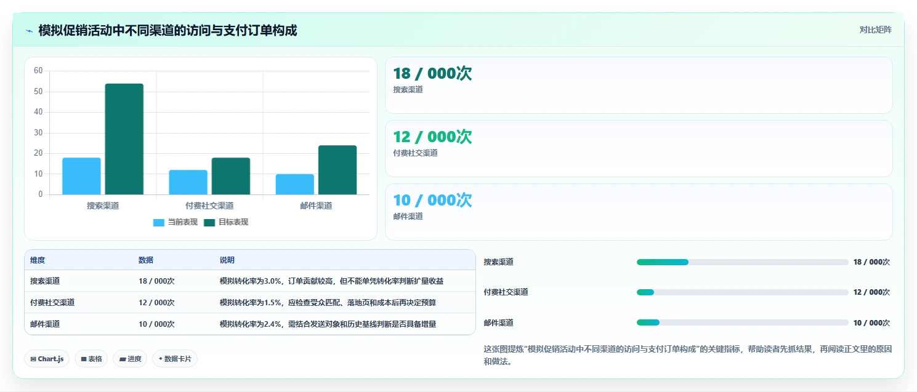Click the summary paragraph starting 这张图提炼
917x392 pixels.
click(x=688, y=355)
